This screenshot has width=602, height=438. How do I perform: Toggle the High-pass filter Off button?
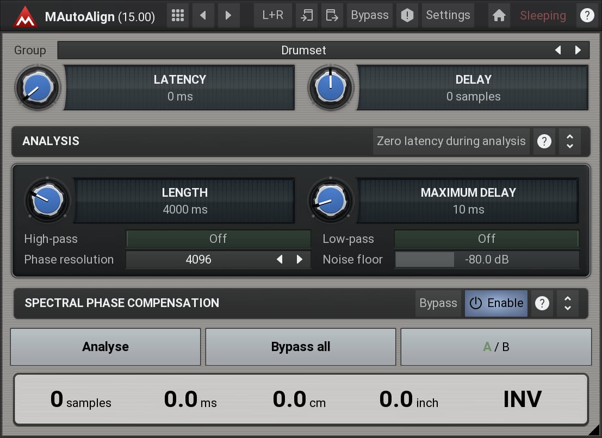(x=218, y=239)
